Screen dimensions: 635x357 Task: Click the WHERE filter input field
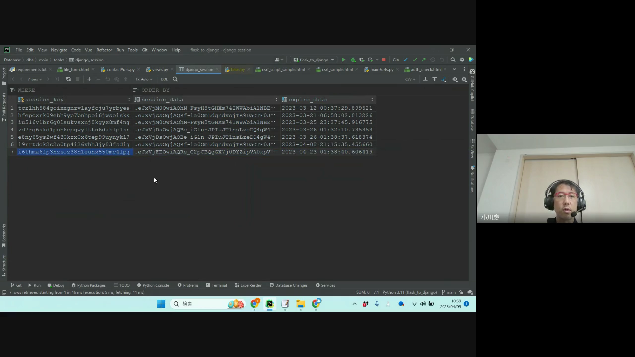click(74, 90)
